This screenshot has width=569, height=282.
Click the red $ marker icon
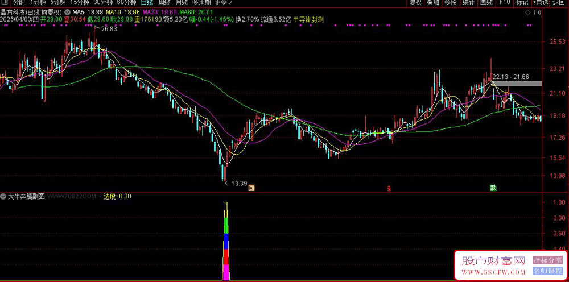389,189
